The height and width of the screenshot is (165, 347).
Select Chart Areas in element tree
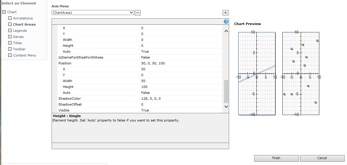(x=24, y=24)
